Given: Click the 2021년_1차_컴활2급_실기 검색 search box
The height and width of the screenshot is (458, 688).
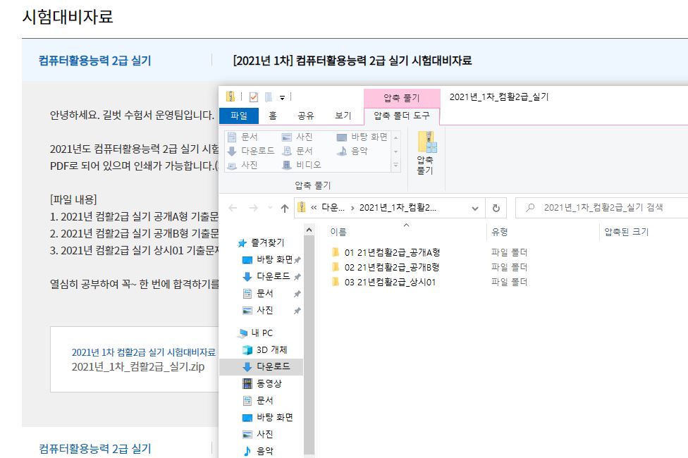Looking at the screenshot, I should [x=603, y=208].
